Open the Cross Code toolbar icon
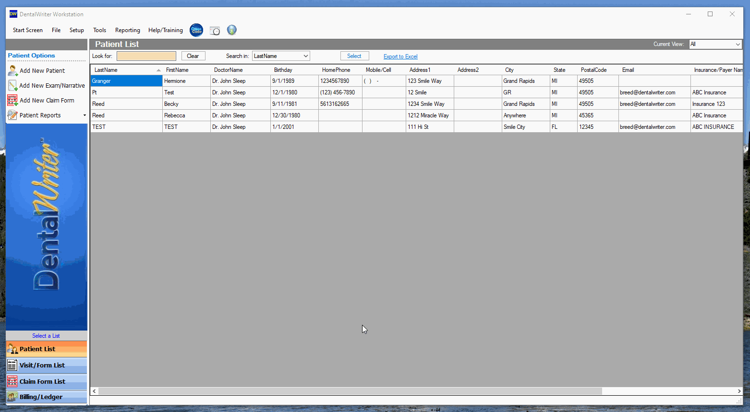750x412 pixels. tap(196, 30)
